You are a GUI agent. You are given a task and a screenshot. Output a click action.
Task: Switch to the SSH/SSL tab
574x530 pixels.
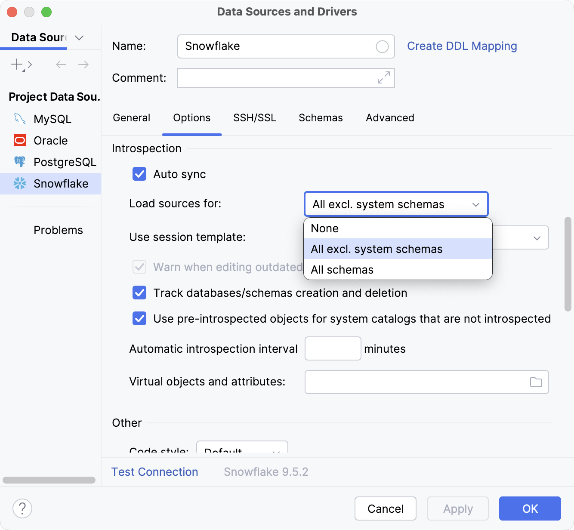coord(254,117)
